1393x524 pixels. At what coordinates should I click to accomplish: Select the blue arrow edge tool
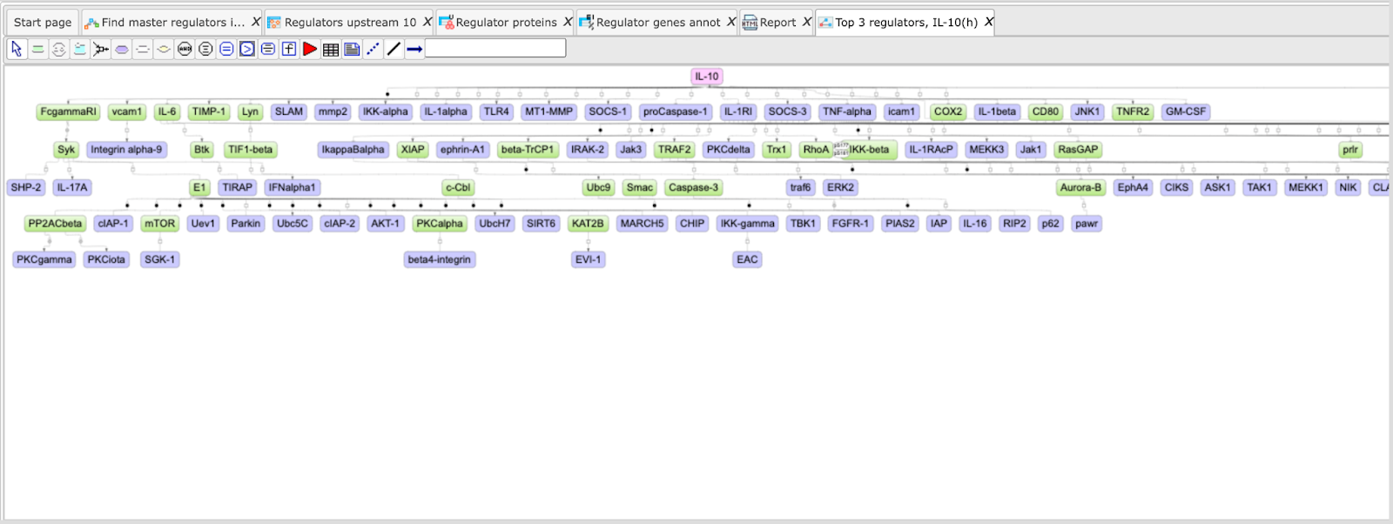[x=414, y=50]
